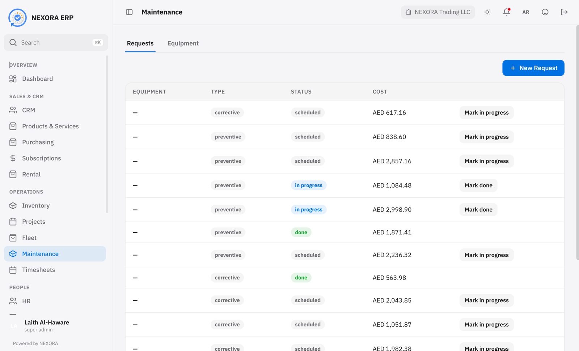579x351 pixels.
Task: Click the CRM people icon
Action: click(x=13, y=110)
